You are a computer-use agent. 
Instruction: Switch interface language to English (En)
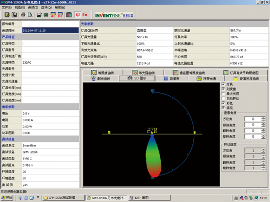(x=85, y=15)
